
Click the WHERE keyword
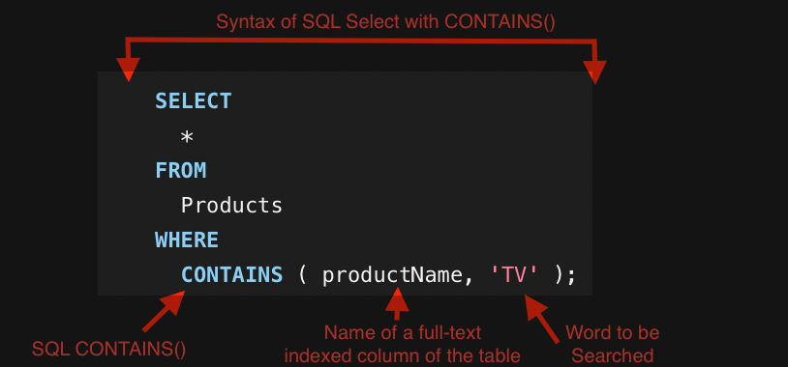[187, 240]
